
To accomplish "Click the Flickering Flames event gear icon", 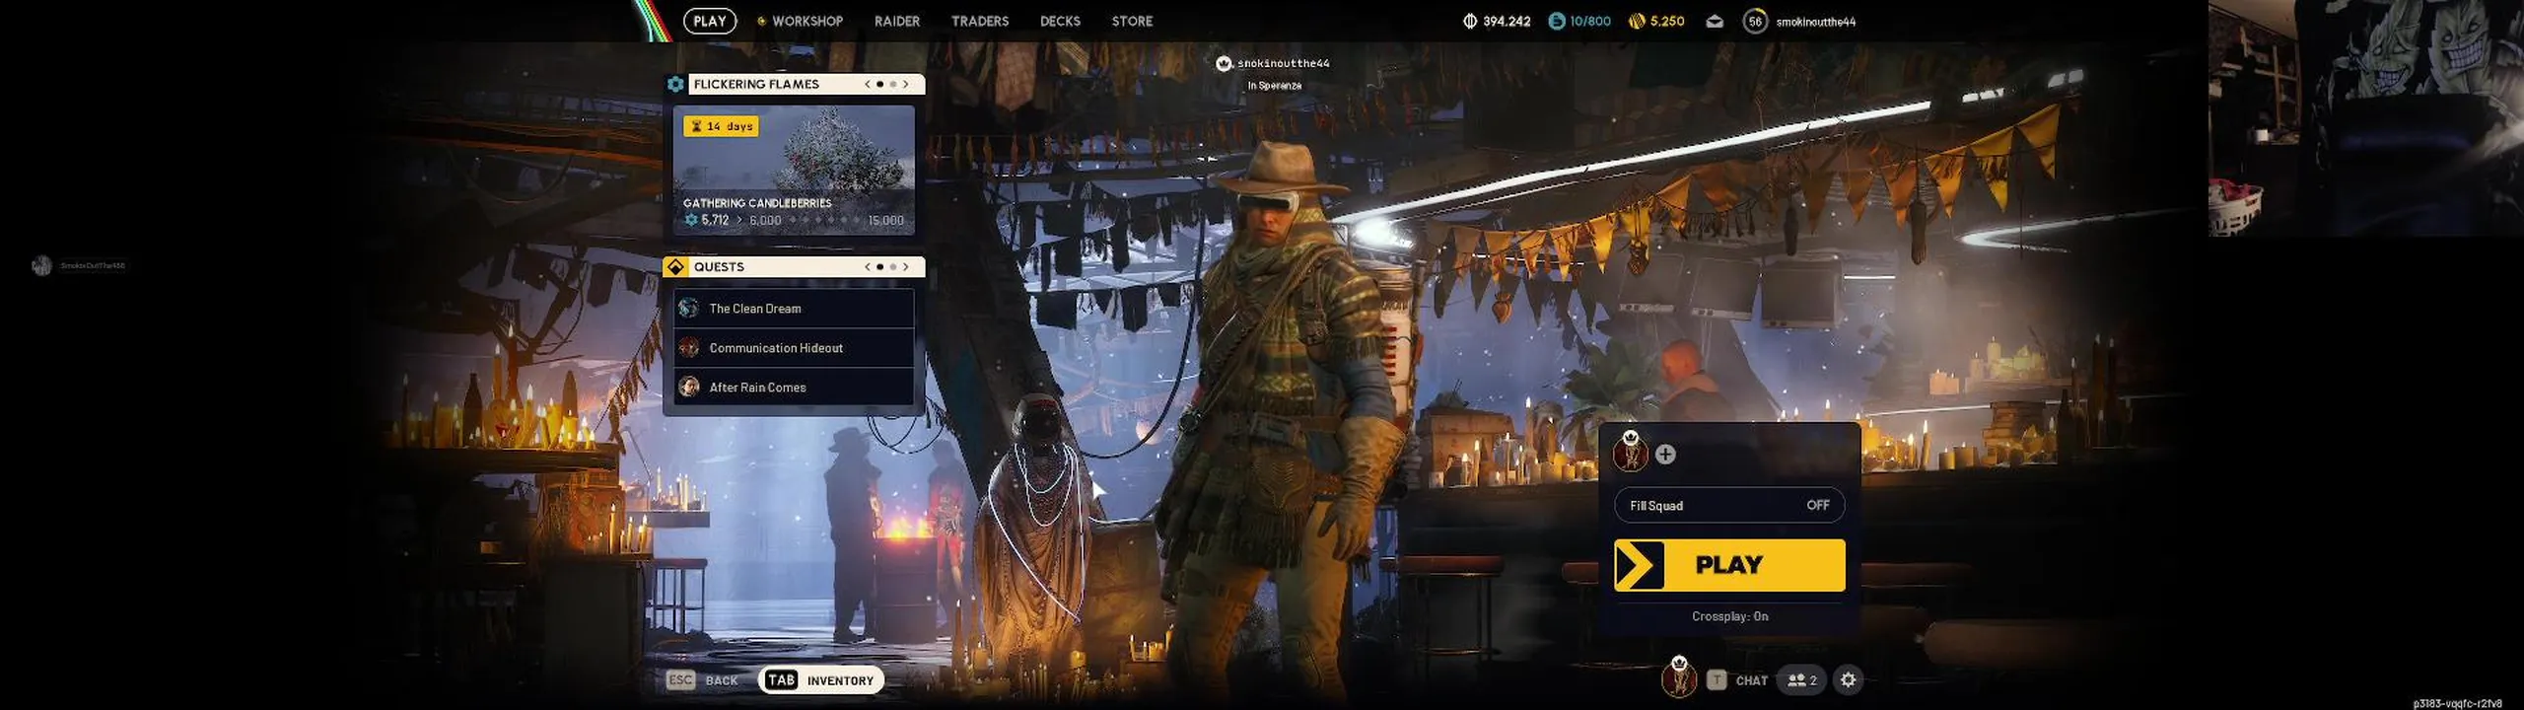I will coord(675,84).
